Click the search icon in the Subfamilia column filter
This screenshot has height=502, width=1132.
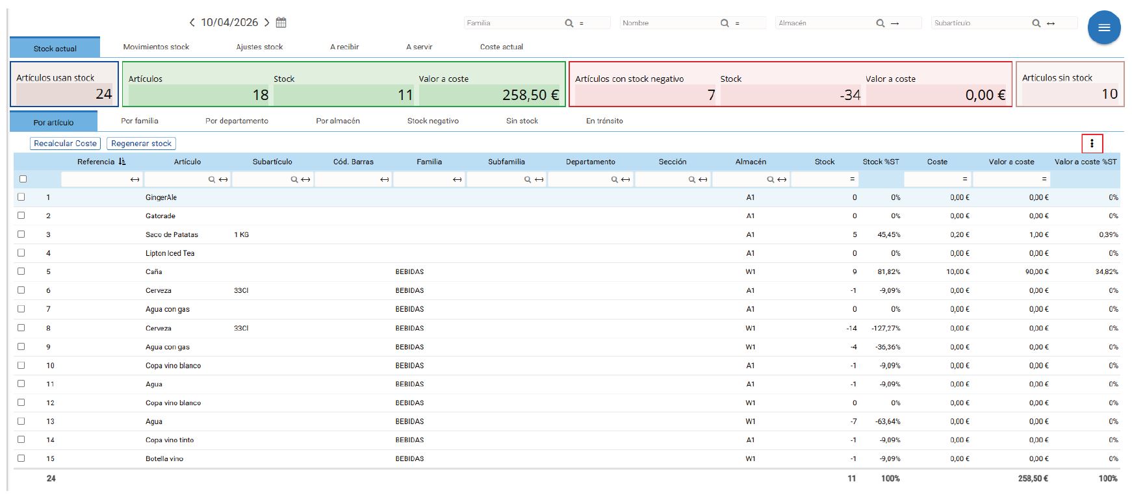point(528,179)
